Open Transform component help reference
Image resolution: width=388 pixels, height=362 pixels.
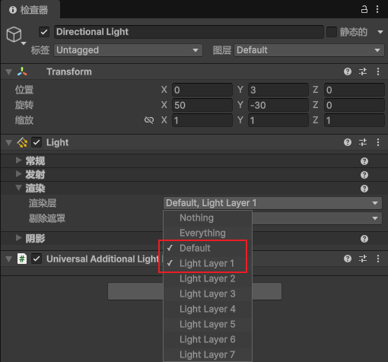(348, 71)
